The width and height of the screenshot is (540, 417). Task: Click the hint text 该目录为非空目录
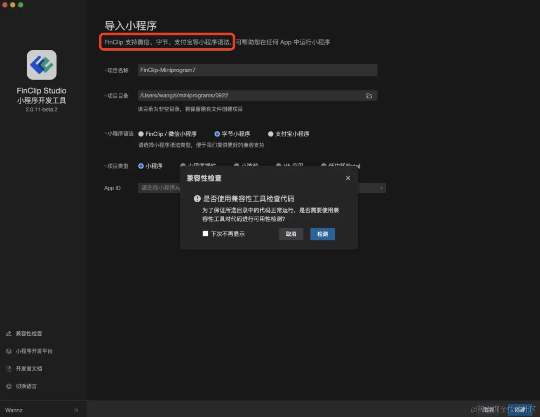coord(190,109)
